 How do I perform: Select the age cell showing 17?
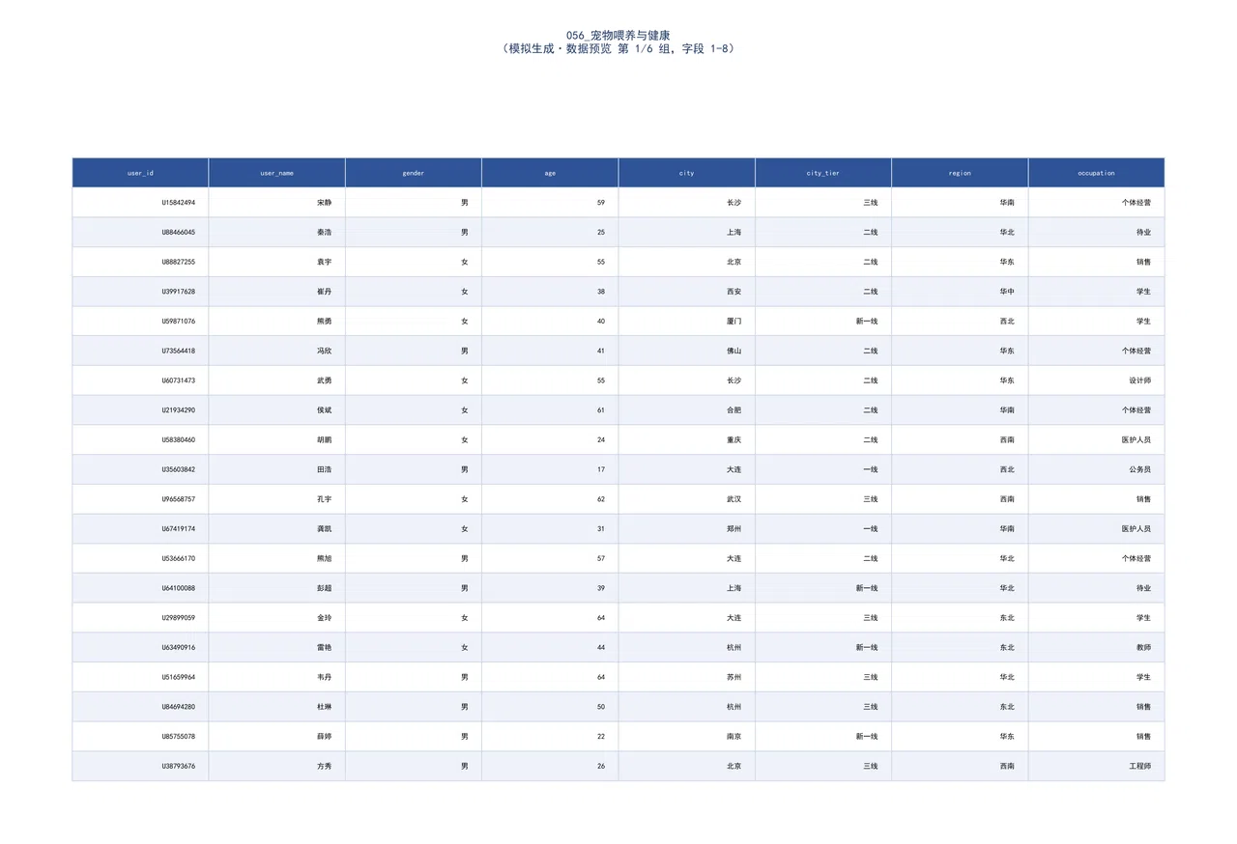coord(550,469)
